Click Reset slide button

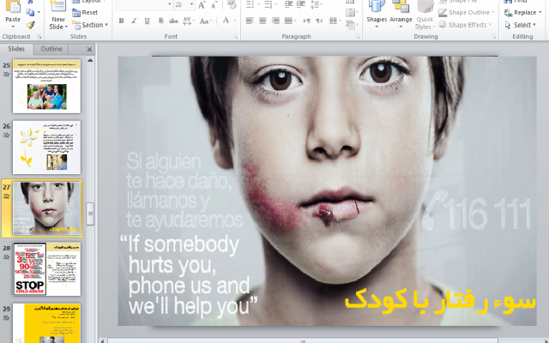pyautogui.click(x=85, y=12)
